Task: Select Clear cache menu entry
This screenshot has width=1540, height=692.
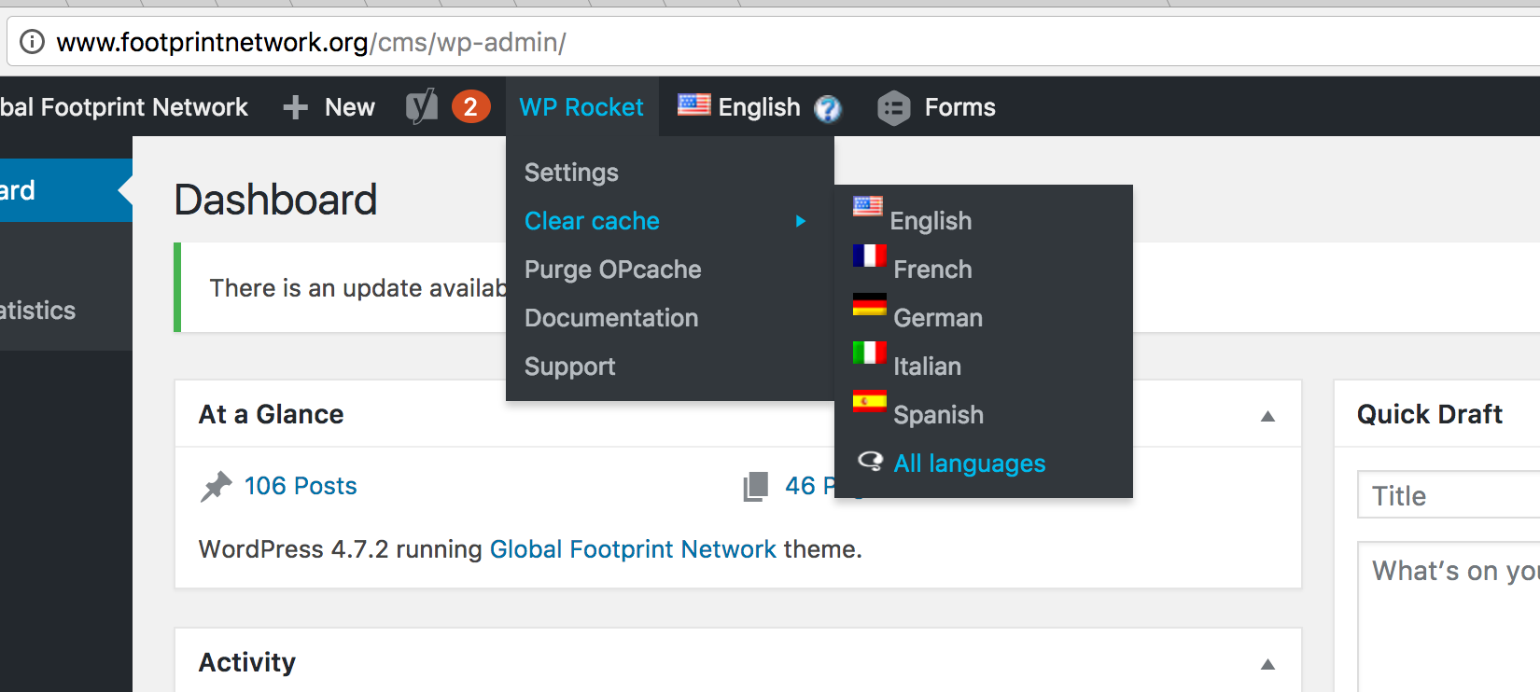Action: (592, 221)
